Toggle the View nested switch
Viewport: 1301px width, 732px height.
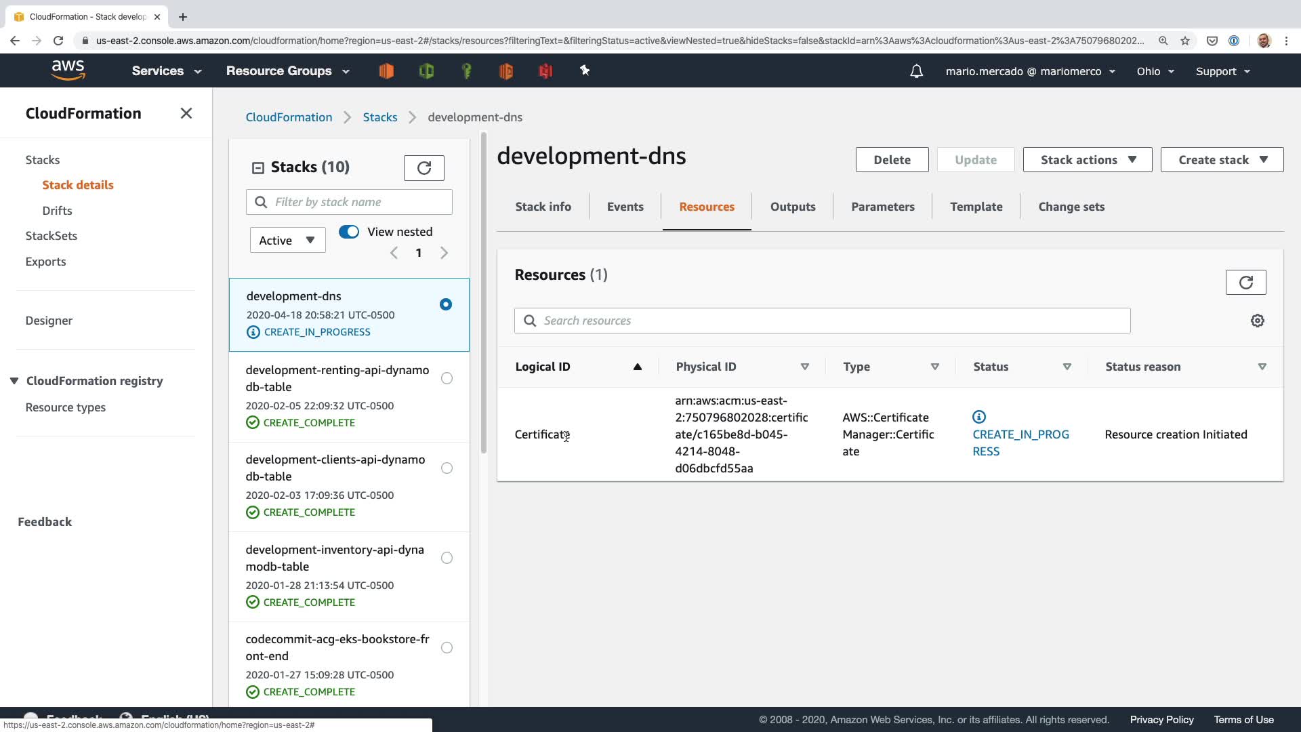click(x=349, y=232)
